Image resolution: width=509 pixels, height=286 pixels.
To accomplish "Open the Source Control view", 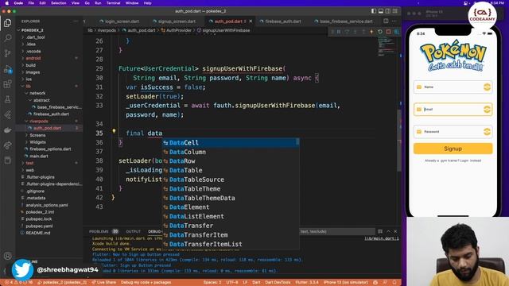I will [7, 53].
